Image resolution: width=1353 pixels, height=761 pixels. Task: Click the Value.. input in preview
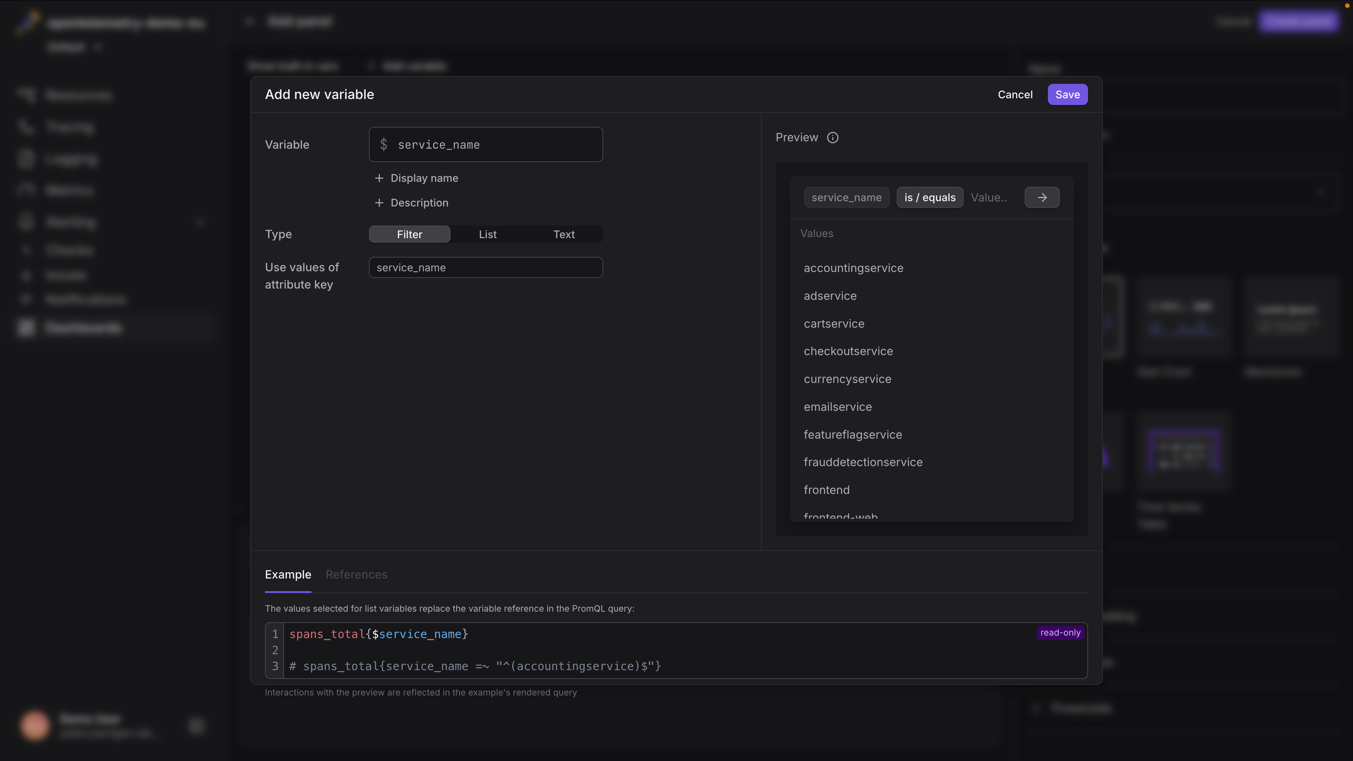click(x=989, y=197)
